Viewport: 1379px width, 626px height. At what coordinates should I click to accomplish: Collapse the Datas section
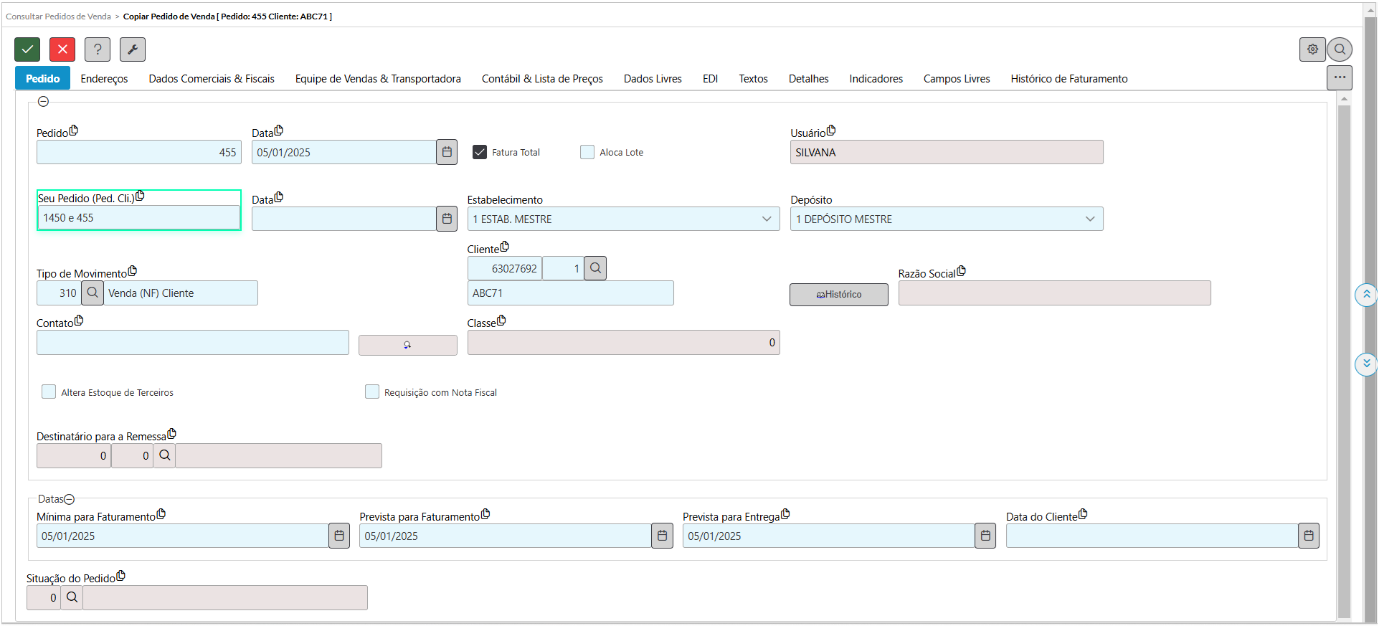click(70, 499)
